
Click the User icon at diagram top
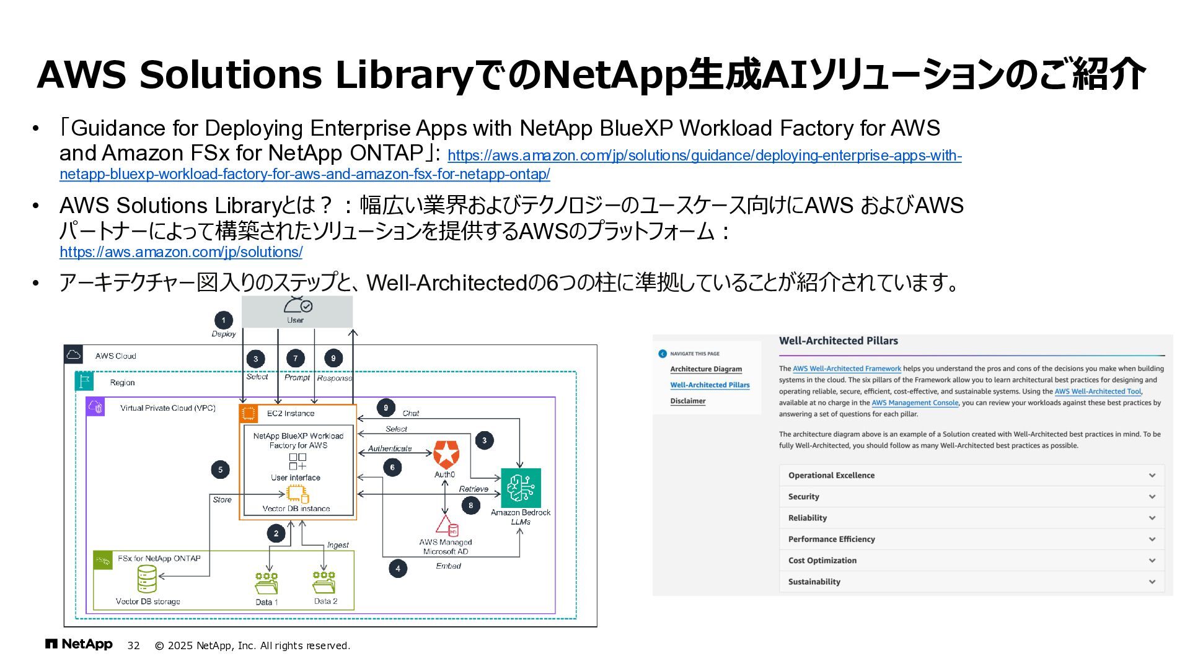297,306
